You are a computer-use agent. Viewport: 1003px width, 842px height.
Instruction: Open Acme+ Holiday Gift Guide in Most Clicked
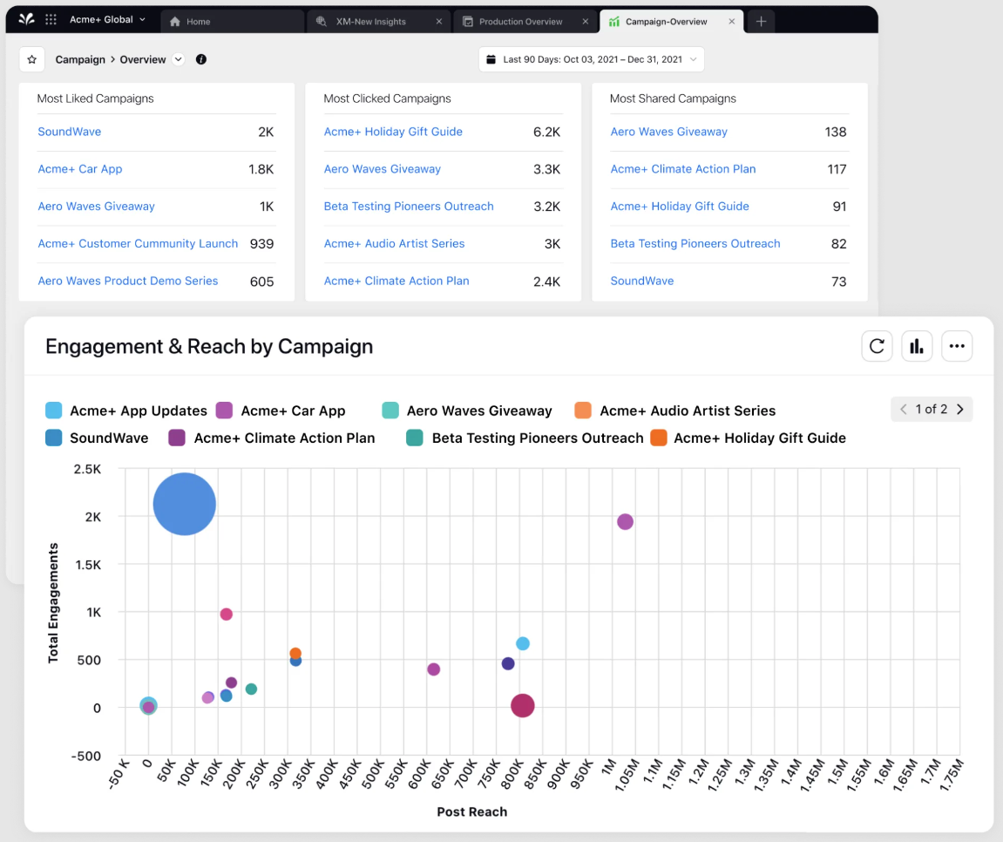click(x=393, y=132)
